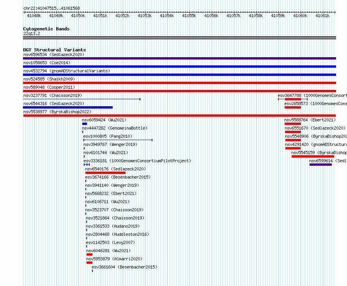Open the nsv5548906 ByrskaBishop label
This screenshot has height=286, width=347.
(316, 136)
